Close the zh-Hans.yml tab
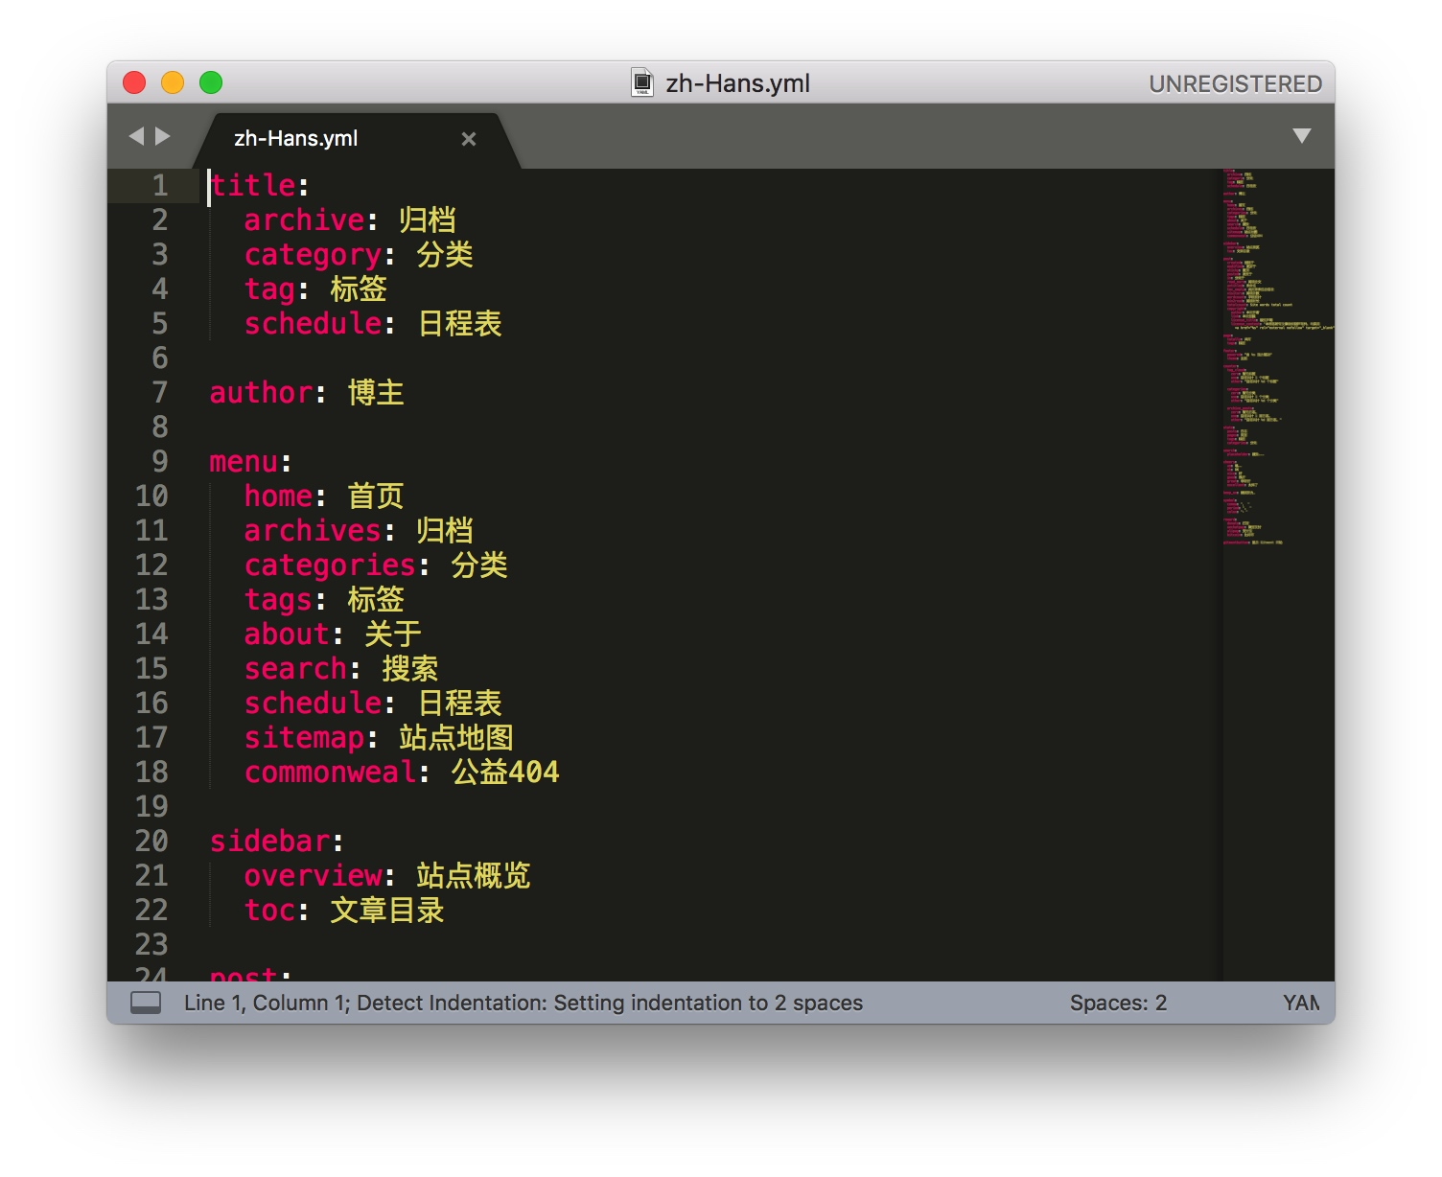This screenshot has width=1442, height=1177. (469, 139)
